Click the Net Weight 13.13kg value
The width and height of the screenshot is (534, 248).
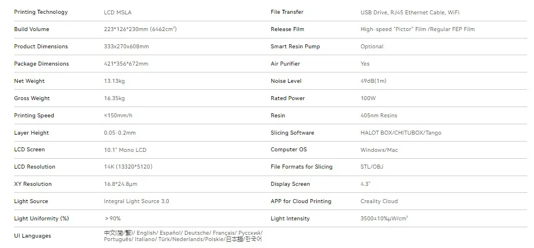tap(114, 81)
